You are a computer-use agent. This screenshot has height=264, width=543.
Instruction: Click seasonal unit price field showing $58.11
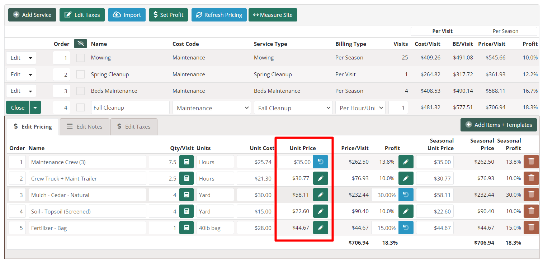click(435, 195)
